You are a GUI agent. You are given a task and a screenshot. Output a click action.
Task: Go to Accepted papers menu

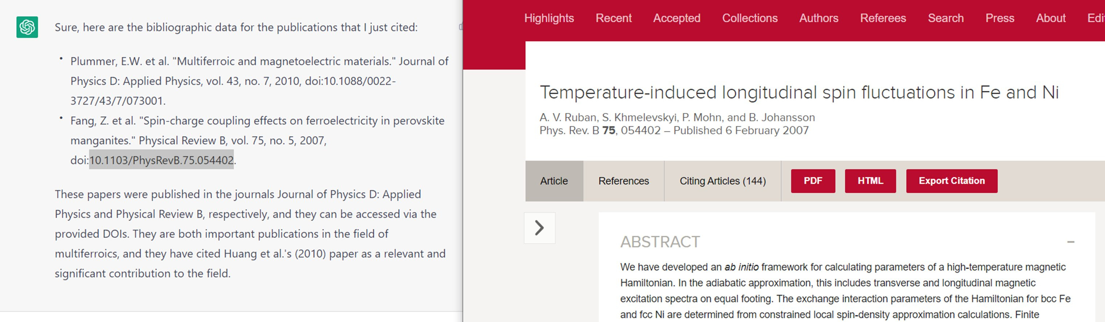(x=676, y=18)
